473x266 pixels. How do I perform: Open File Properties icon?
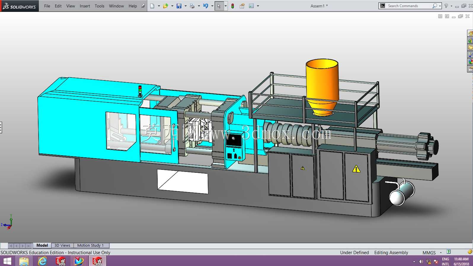(x=242, y=6)
